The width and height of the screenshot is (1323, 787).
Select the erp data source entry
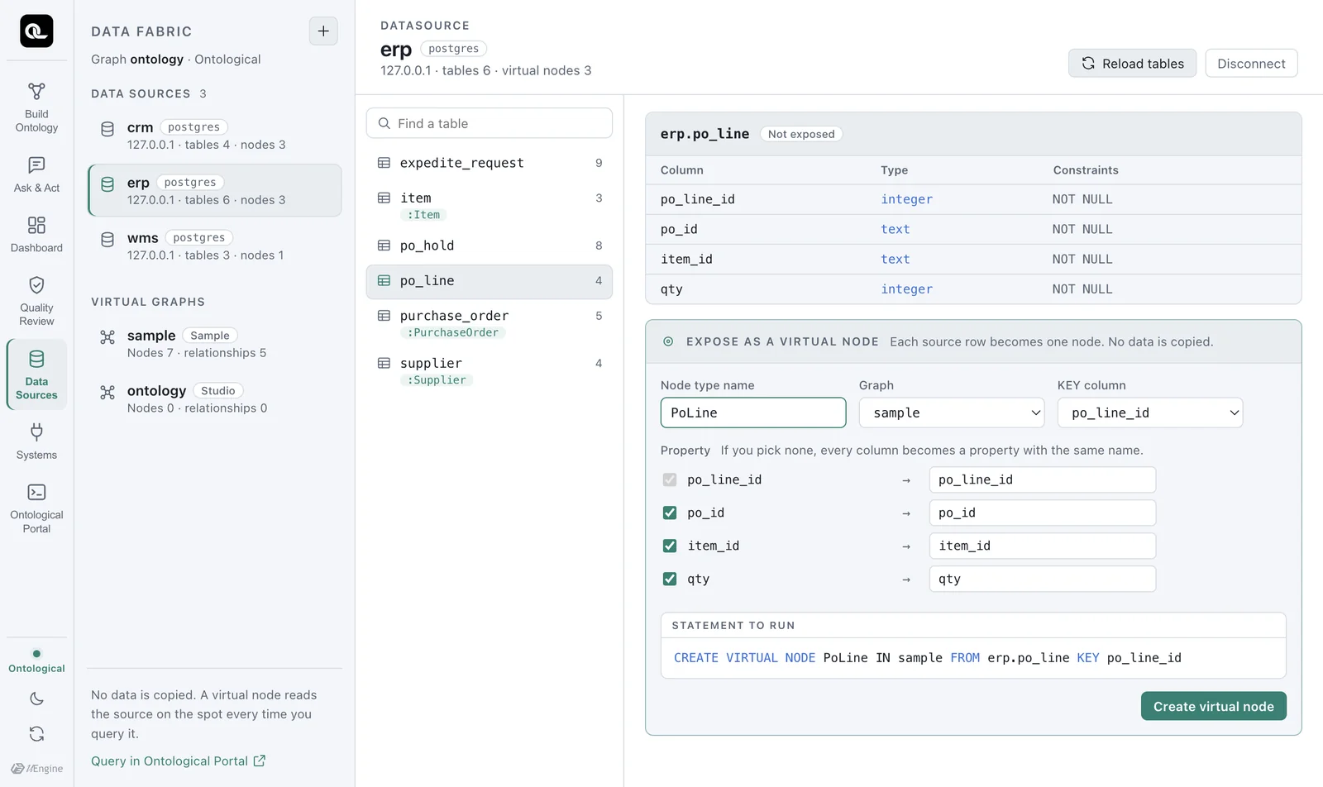[215, 190]
